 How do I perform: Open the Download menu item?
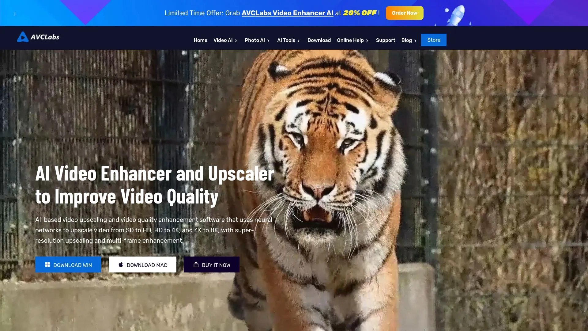coord(319,40)
